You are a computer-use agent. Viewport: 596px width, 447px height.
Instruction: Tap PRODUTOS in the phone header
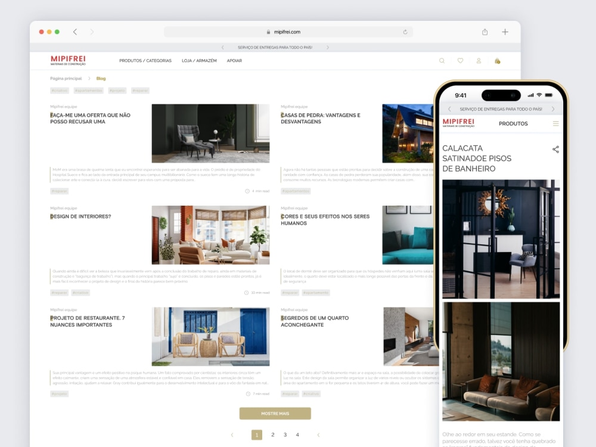(513, 123)
